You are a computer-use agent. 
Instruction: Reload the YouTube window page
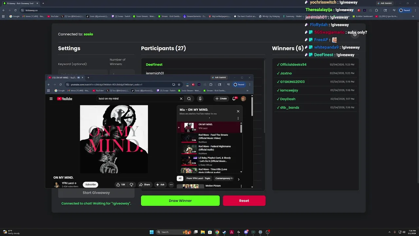point(60,85)
